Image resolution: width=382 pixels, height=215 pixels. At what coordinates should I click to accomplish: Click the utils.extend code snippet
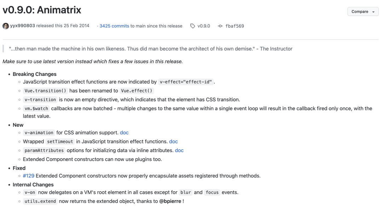point(40,201)
